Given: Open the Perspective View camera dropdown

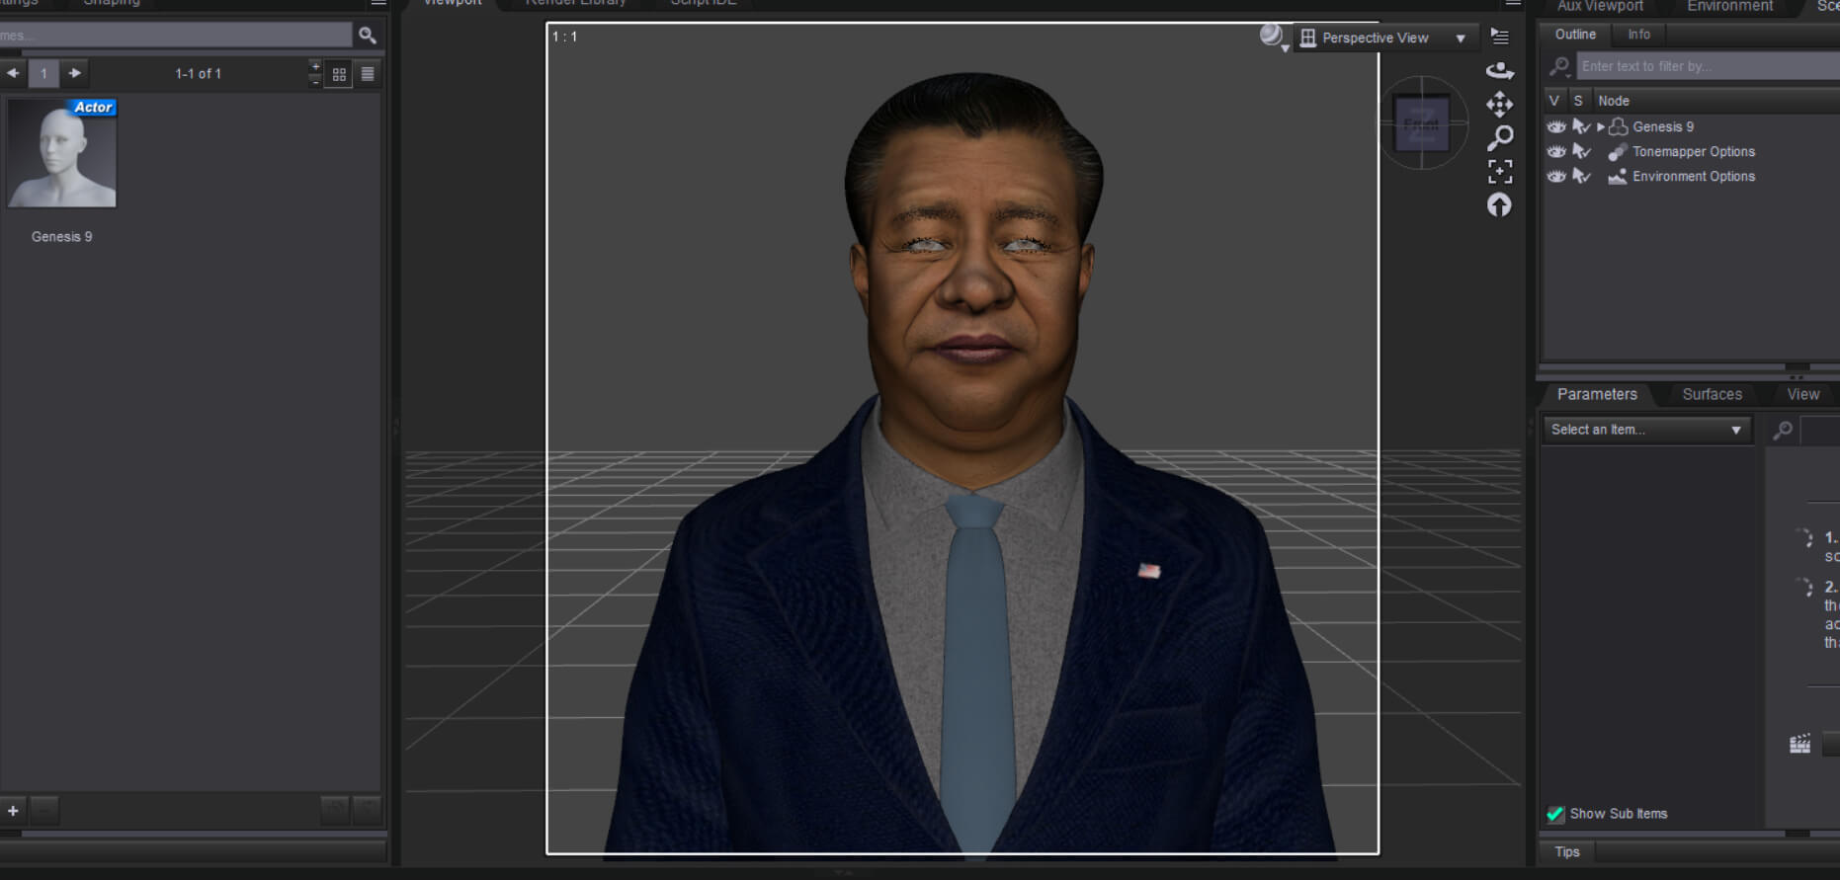Looking at the screenshot, I should pos(1387,38).
